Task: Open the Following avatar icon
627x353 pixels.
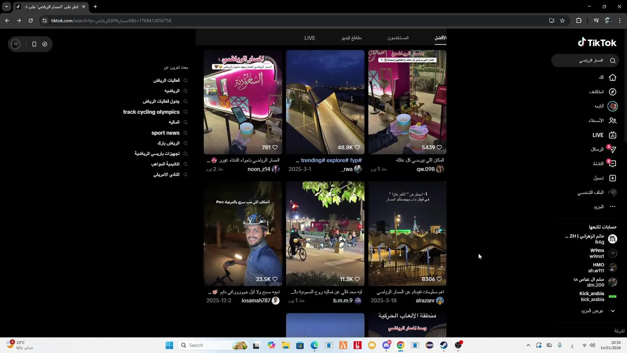Action: pyautogui.click(x=612, y=106)
